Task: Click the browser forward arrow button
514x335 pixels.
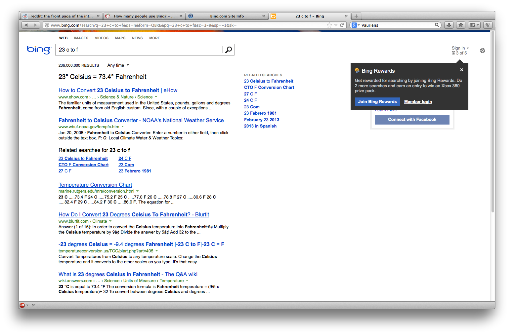Action: 35,25
